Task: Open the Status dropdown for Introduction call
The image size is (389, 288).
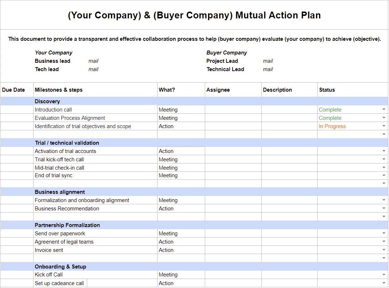Action: coord(384,109)
